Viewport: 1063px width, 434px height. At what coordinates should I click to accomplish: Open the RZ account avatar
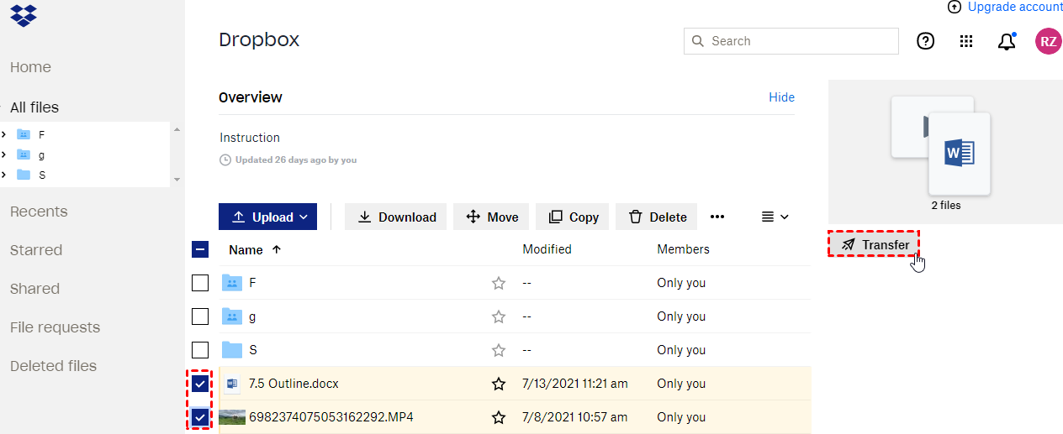click(x=1048, y=41)
